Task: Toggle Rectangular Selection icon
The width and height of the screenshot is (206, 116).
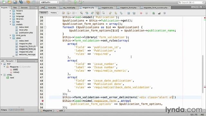Action: click(103, 13)
